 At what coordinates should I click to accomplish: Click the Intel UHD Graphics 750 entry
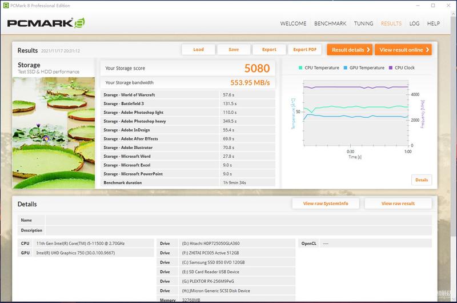click(x=93, y=253)
